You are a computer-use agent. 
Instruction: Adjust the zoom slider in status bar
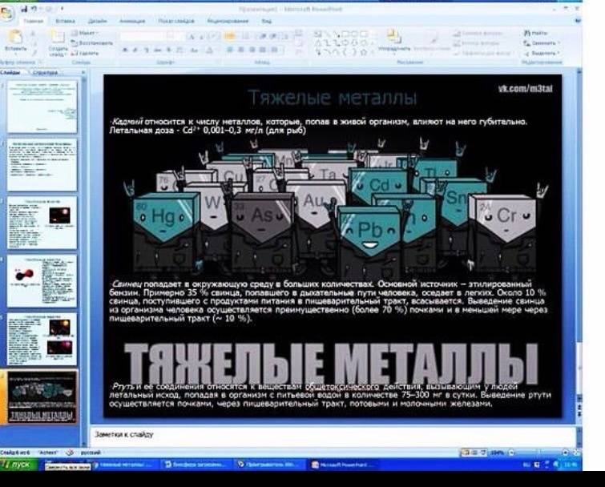pos(538,453)
